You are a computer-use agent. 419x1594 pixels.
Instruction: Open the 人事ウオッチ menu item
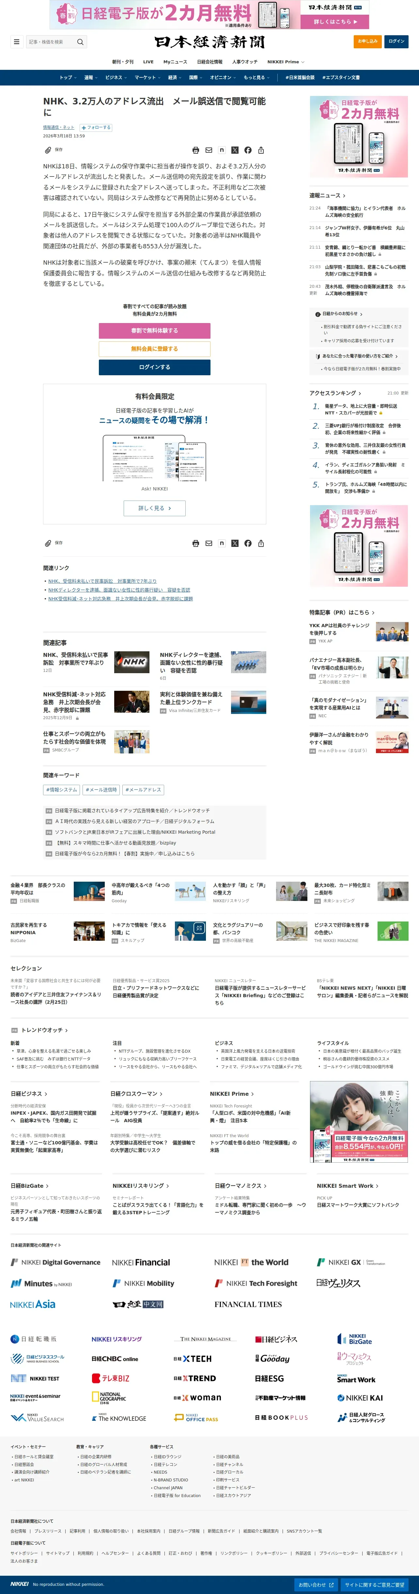pos(245,62)
